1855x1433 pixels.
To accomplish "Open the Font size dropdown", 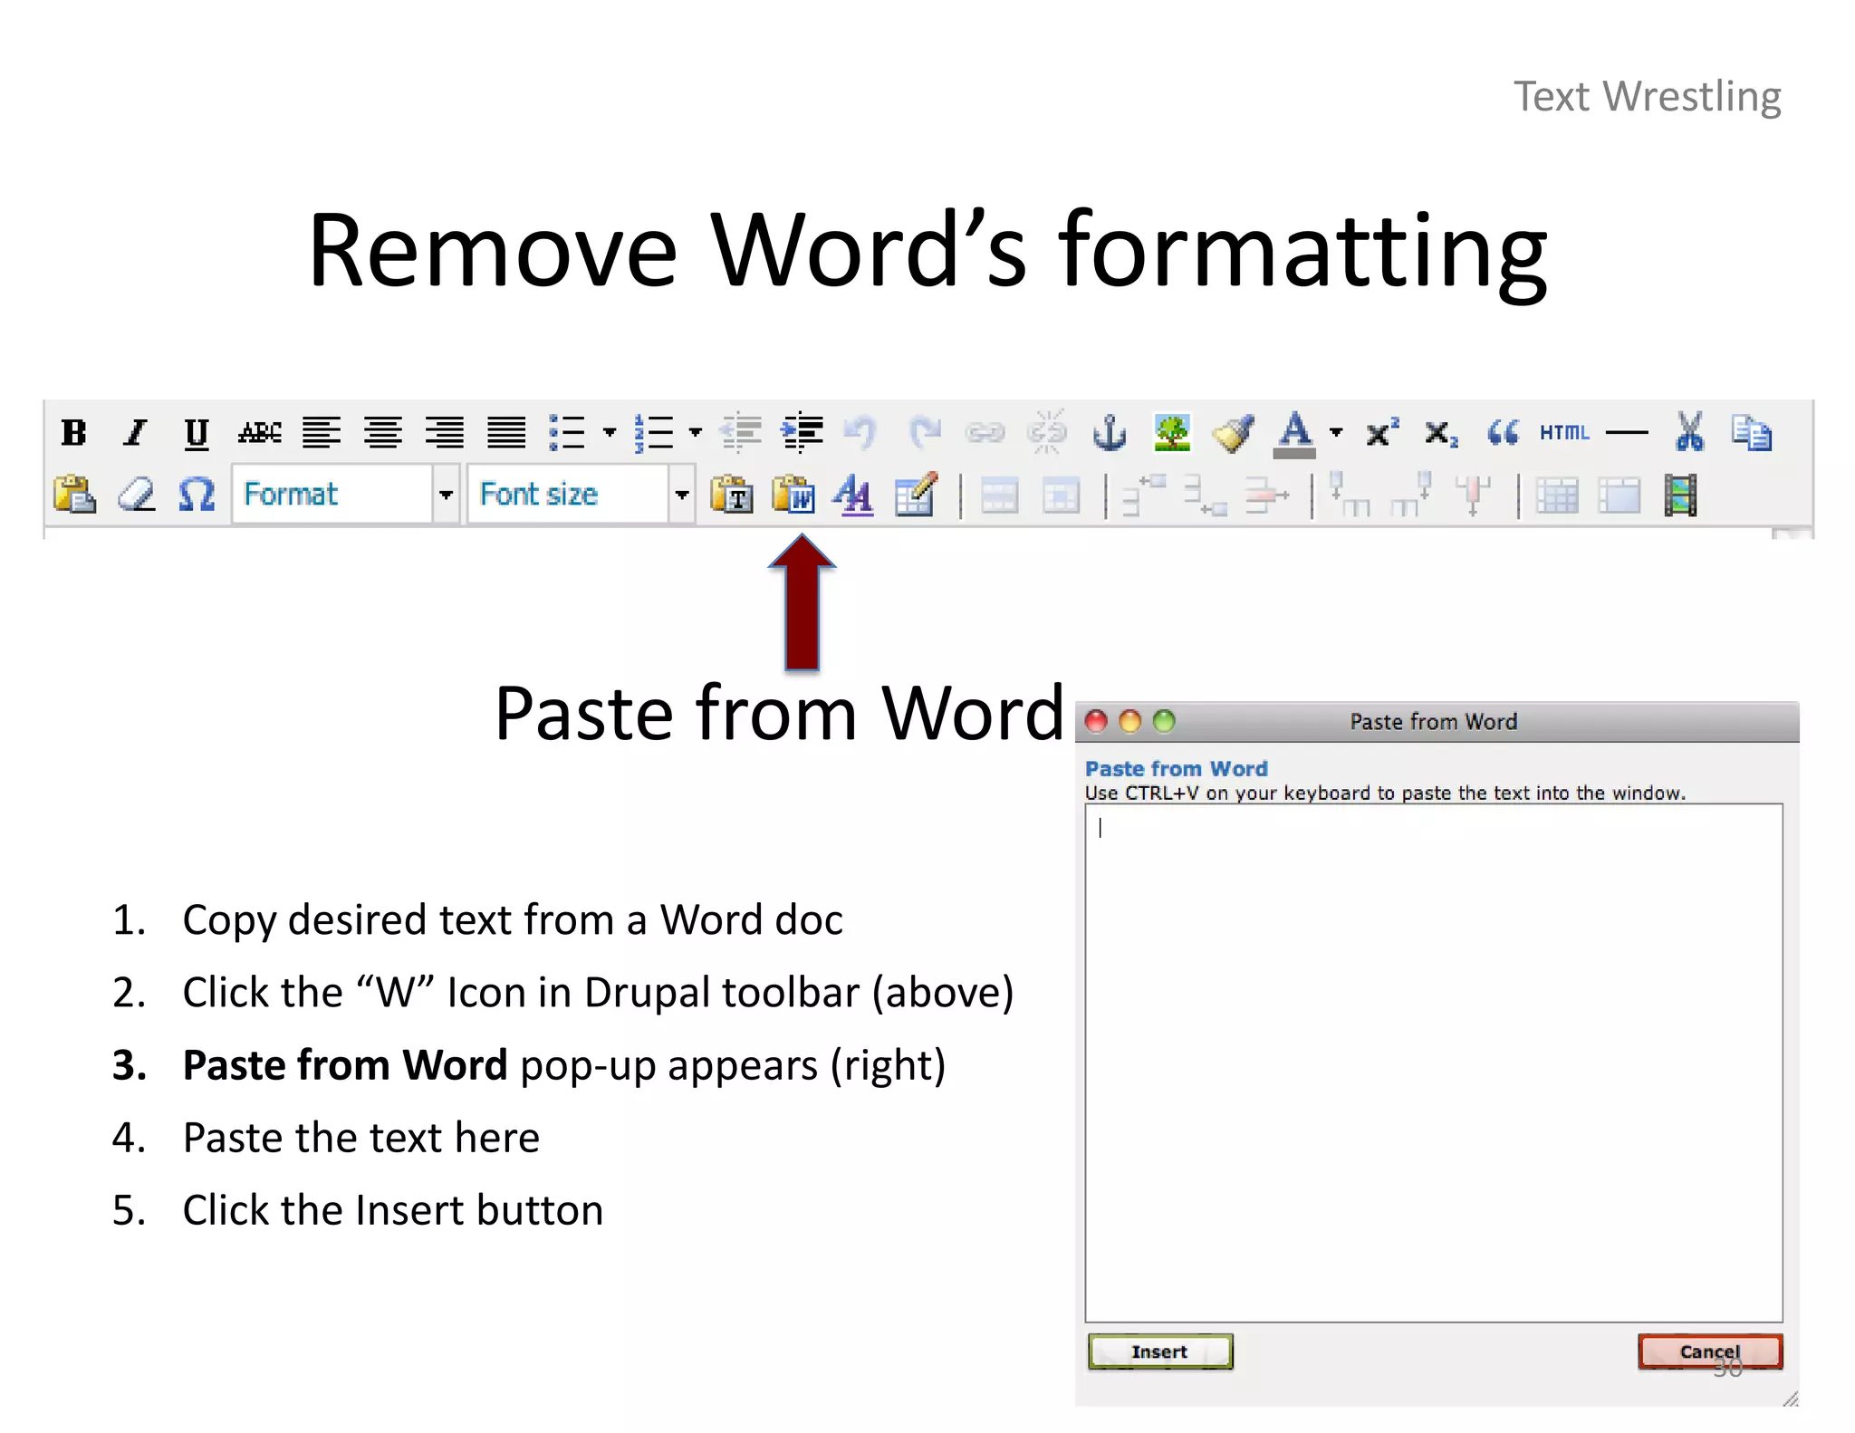I will point(581,494).
